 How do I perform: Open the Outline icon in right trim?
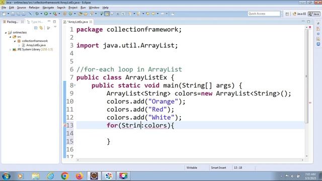(318, 34)
